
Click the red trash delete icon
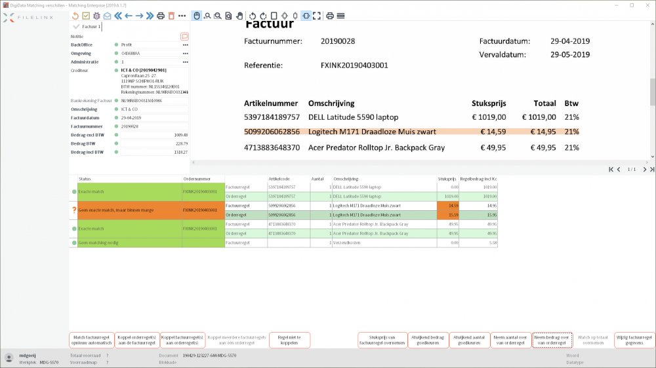[171, 16]
